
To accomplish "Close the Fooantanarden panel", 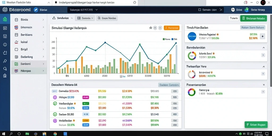I will coord(264,85).
